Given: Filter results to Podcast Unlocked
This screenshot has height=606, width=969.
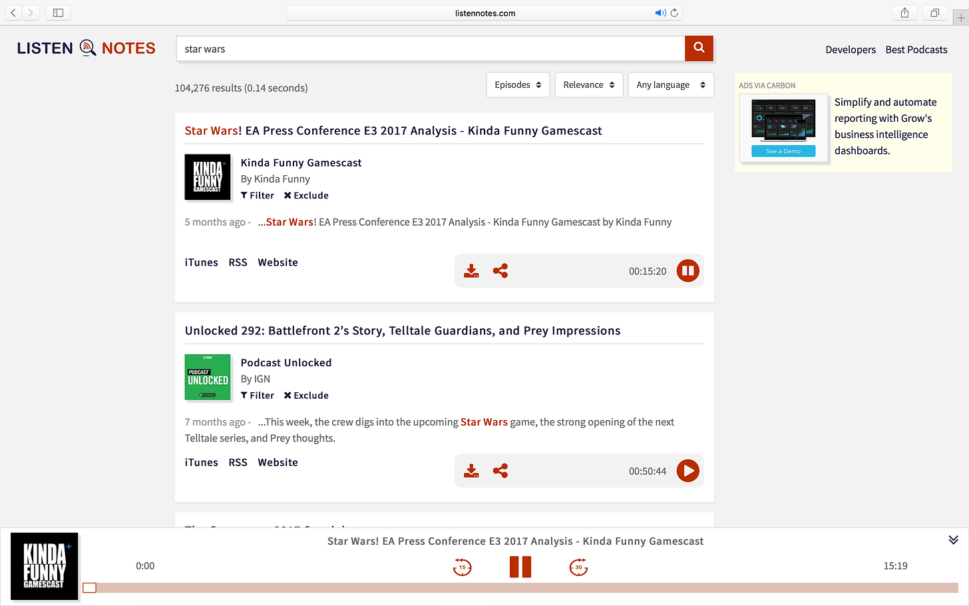Looking at the screenshot, I should click(258, 395).
